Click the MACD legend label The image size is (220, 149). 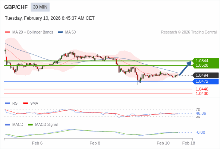pos(18,125)
